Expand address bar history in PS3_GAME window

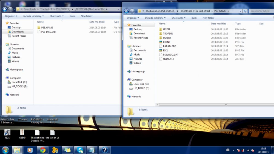point(241,11)
